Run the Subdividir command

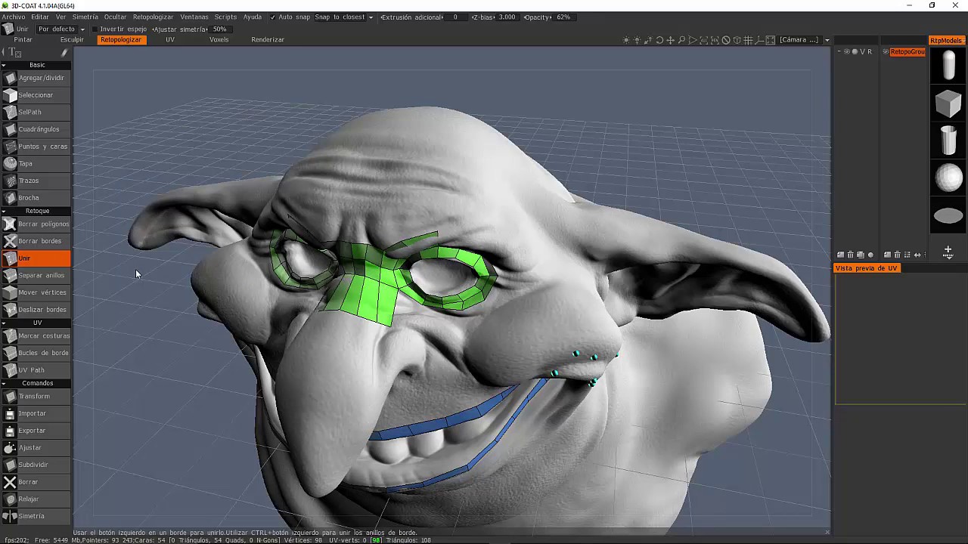[36, 465]
